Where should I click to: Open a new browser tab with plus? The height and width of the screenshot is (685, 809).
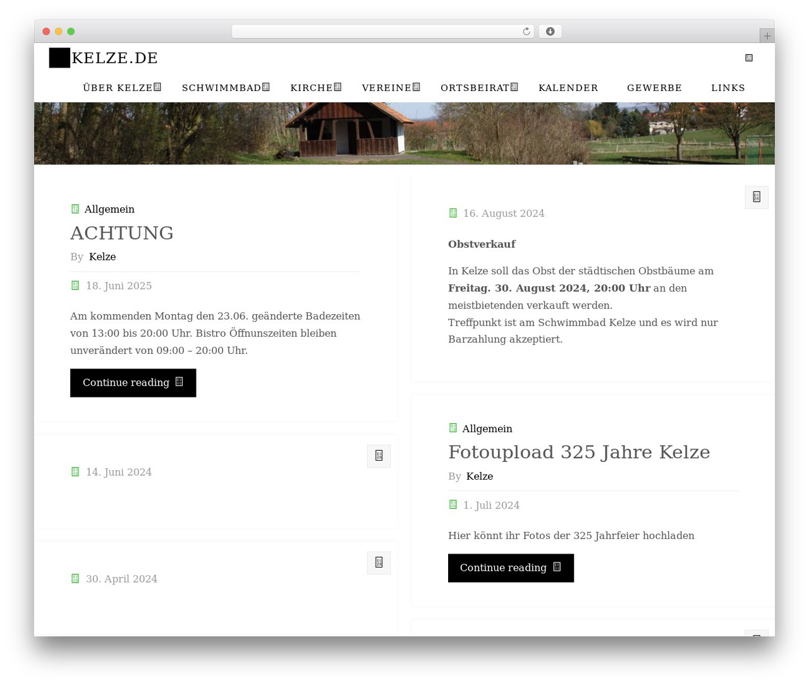pos(767,36)
